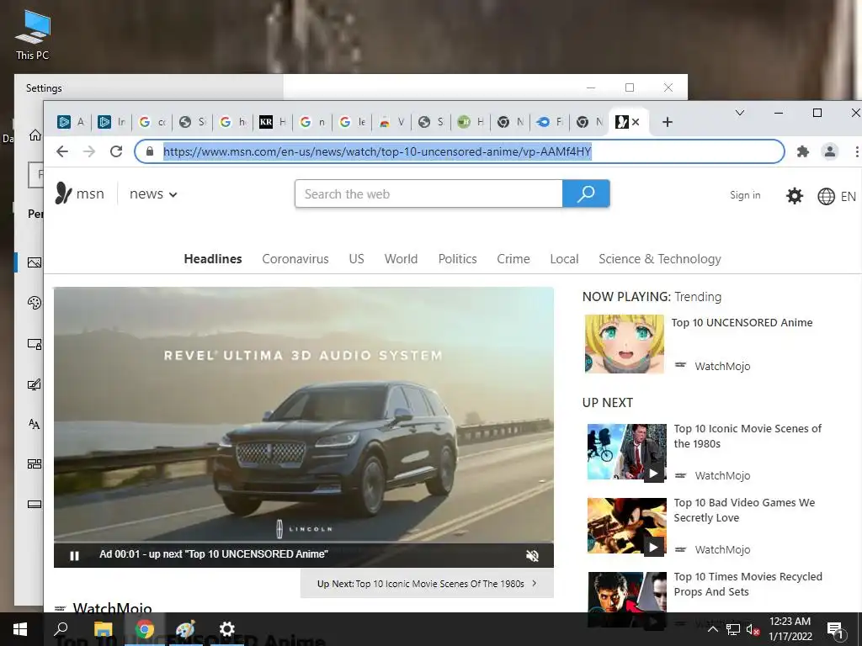Open MSN settings gear
The height and width of the screenshot is (646, 862).
click(795, 195)
